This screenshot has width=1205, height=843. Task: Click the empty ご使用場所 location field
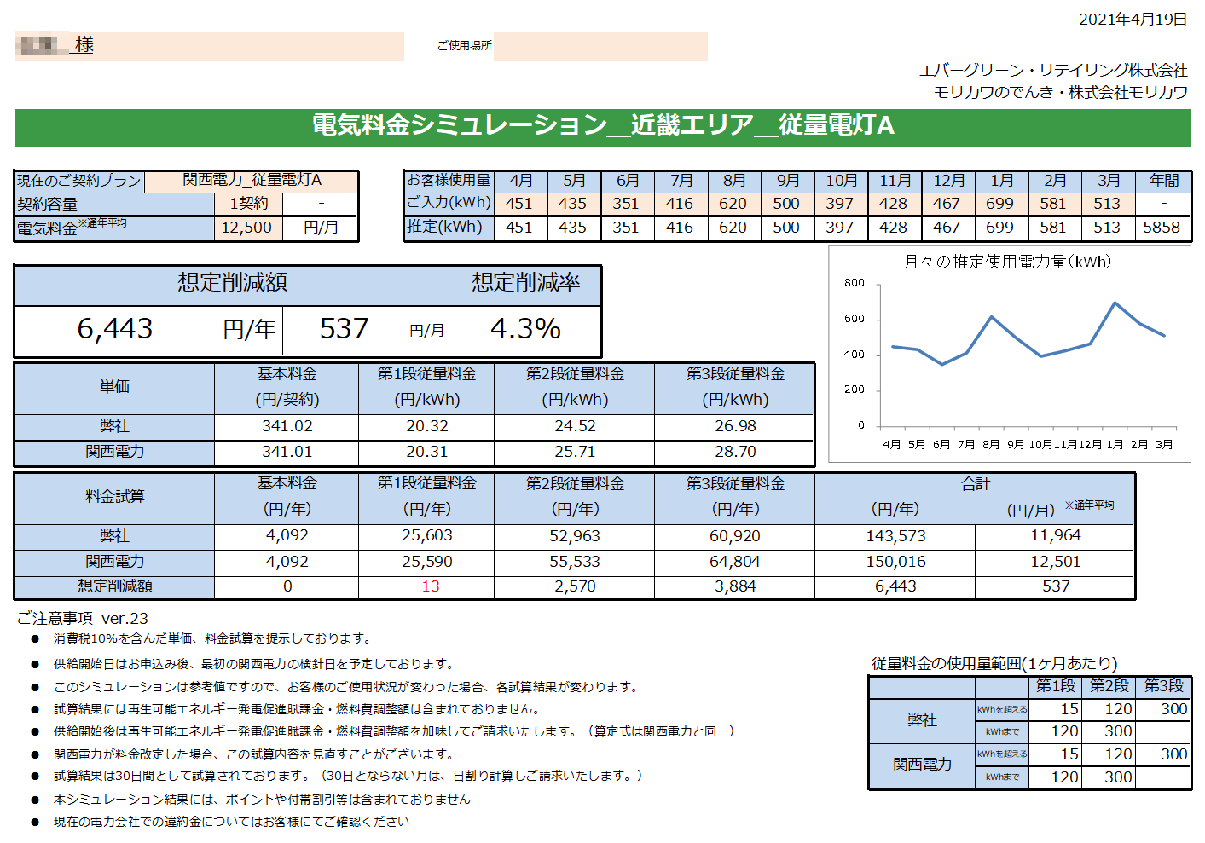point(600,46)
